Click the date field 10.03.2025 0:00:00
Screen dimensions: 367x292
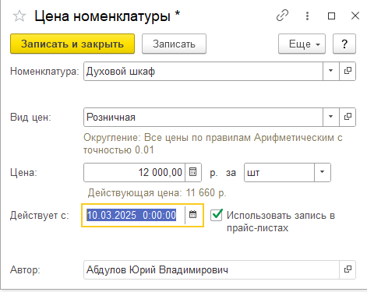point(133,215)
